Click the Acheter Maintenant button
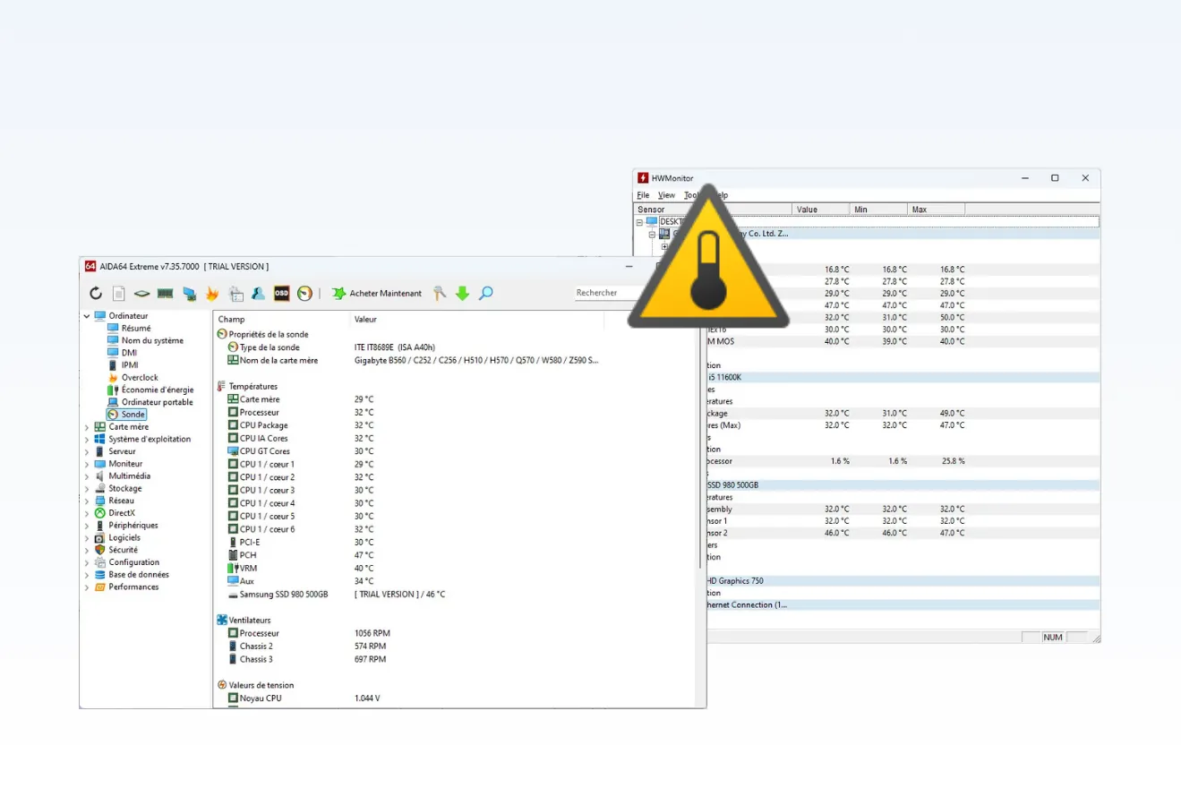This screenshot has height=788, width=1181. click(x=377, y=293)
